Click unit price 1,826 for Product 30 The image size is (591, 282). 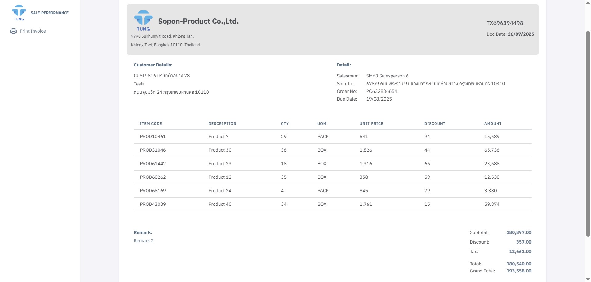[366, 150]
